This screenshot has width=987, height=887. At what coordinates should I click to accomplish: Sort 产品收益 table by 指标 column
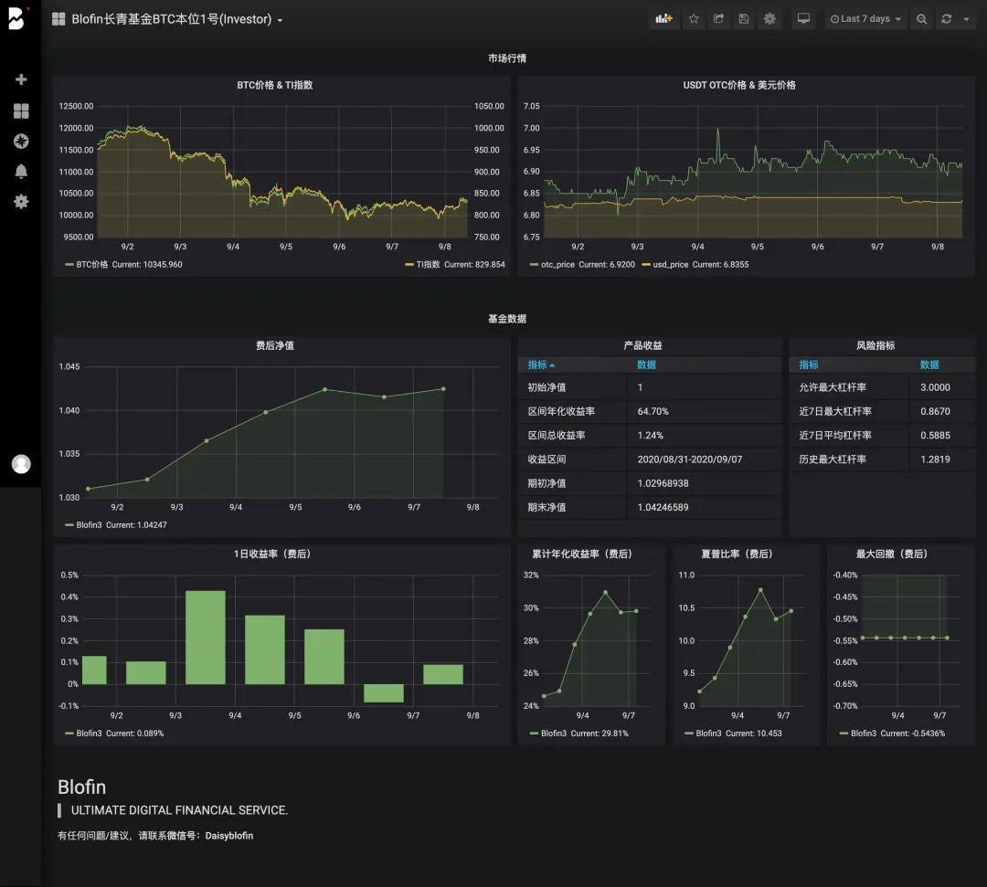541,364
